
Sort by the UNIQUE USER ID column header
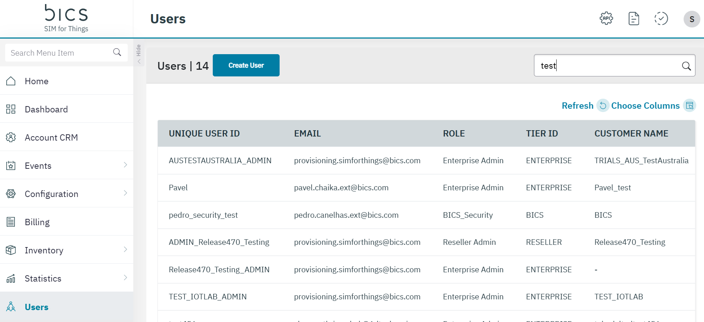tap(204, 134)
